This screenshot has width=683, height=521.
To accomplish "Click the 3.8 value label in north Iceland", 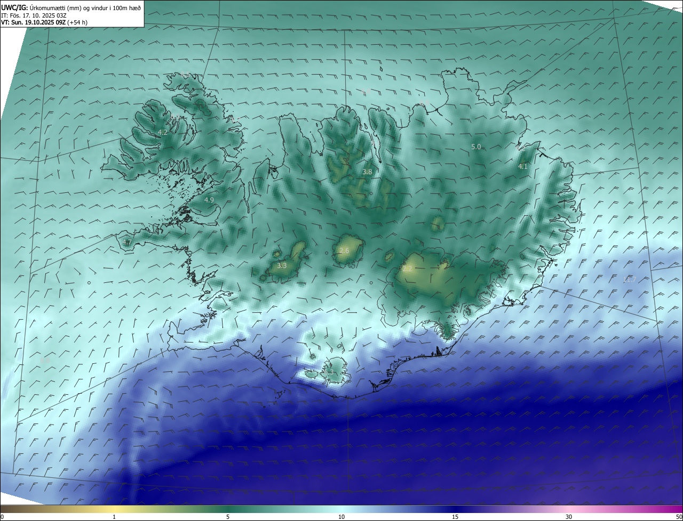I will tap(367, 172).
